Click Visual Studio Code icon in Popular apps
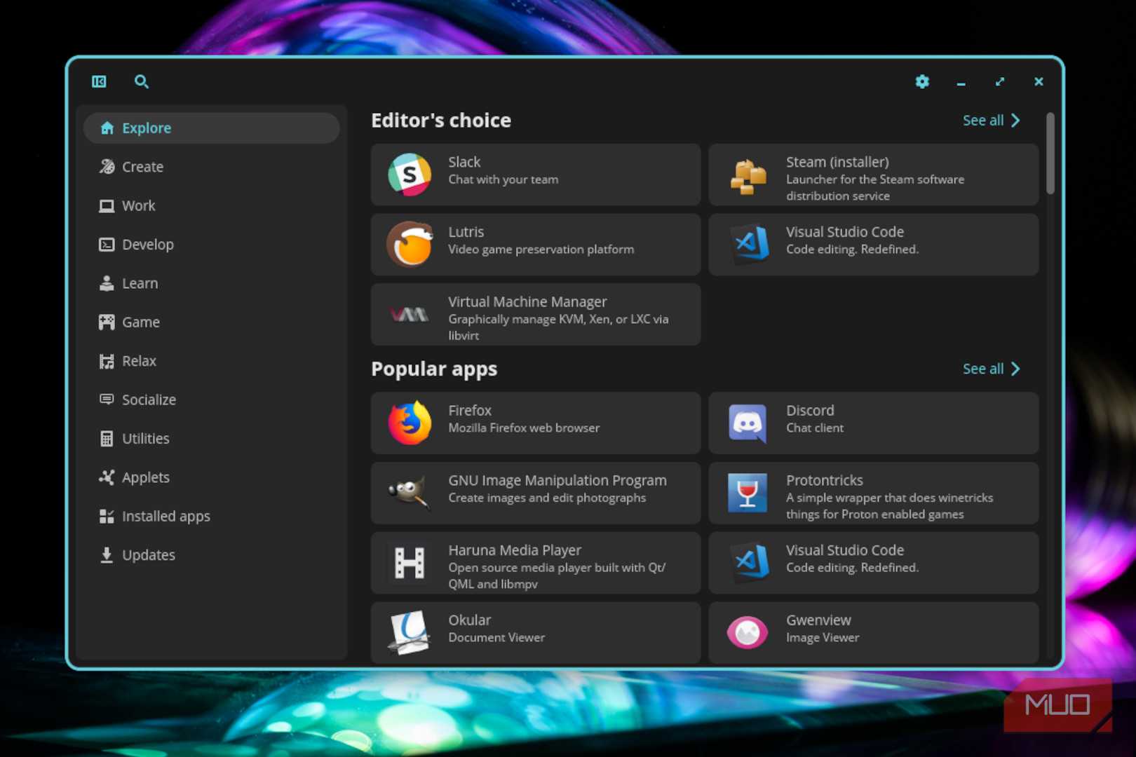Image resolution: width=1136 pixels, height=757 pixels. click(748, 562)
